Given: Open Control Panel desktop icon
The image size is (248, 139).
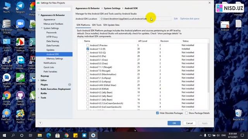Looking at the screenshot, I should 7,45.
